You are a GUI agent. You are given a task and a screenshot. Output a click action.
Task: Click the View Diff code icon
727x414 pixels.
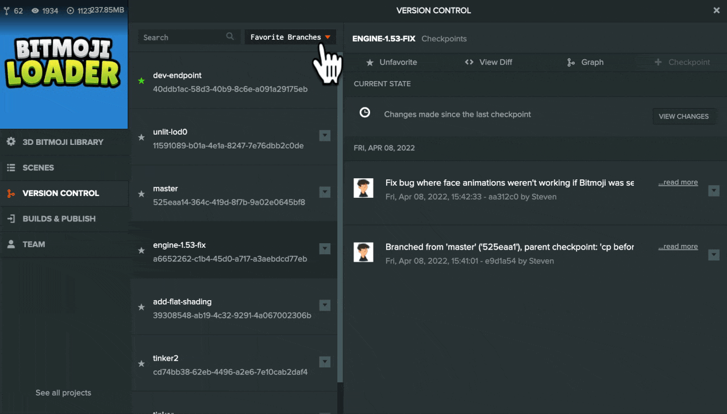pos(469,62)
